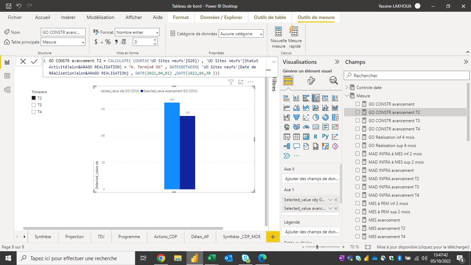The image size is (471, 265).
Task: Click the zoom slider in status bar
Action: pos(317,247)
